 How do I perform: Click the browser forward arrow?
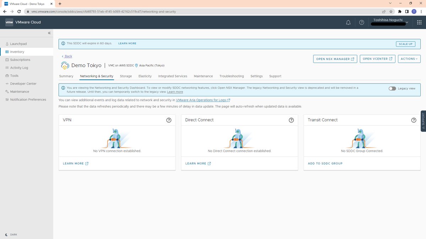click(x=12, y=11)
